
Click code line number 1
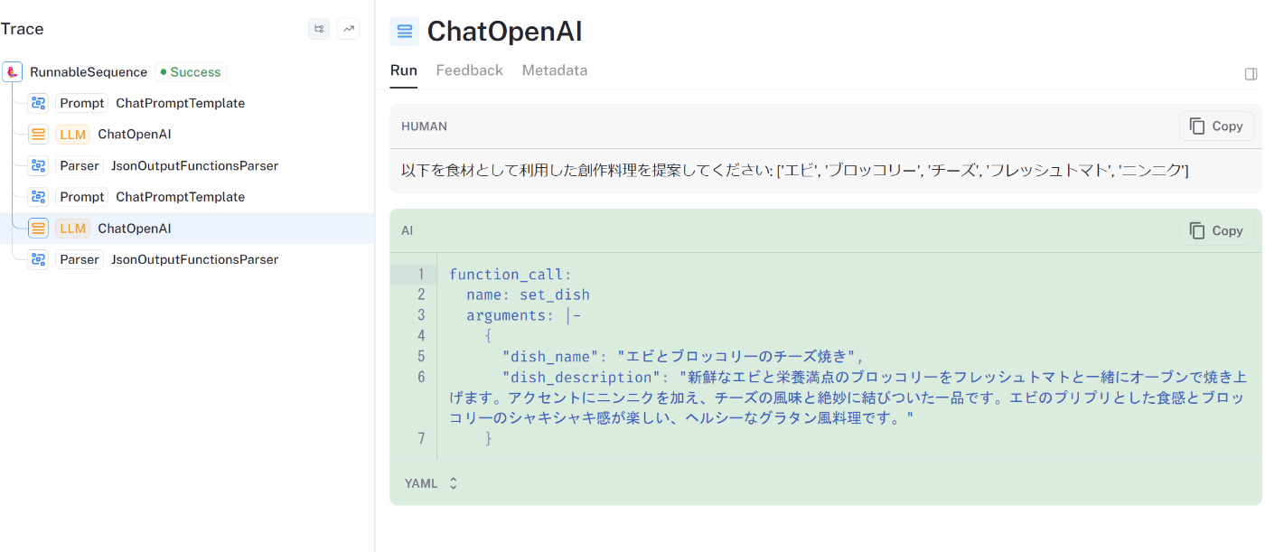click(x=421, y=274)
